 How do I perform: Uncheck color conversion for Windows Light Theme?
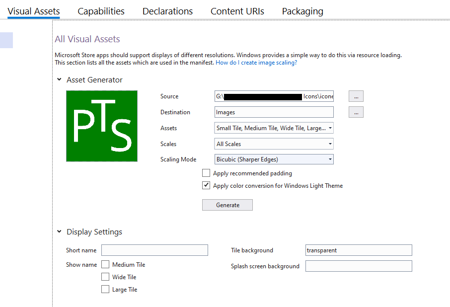[206, 186]
